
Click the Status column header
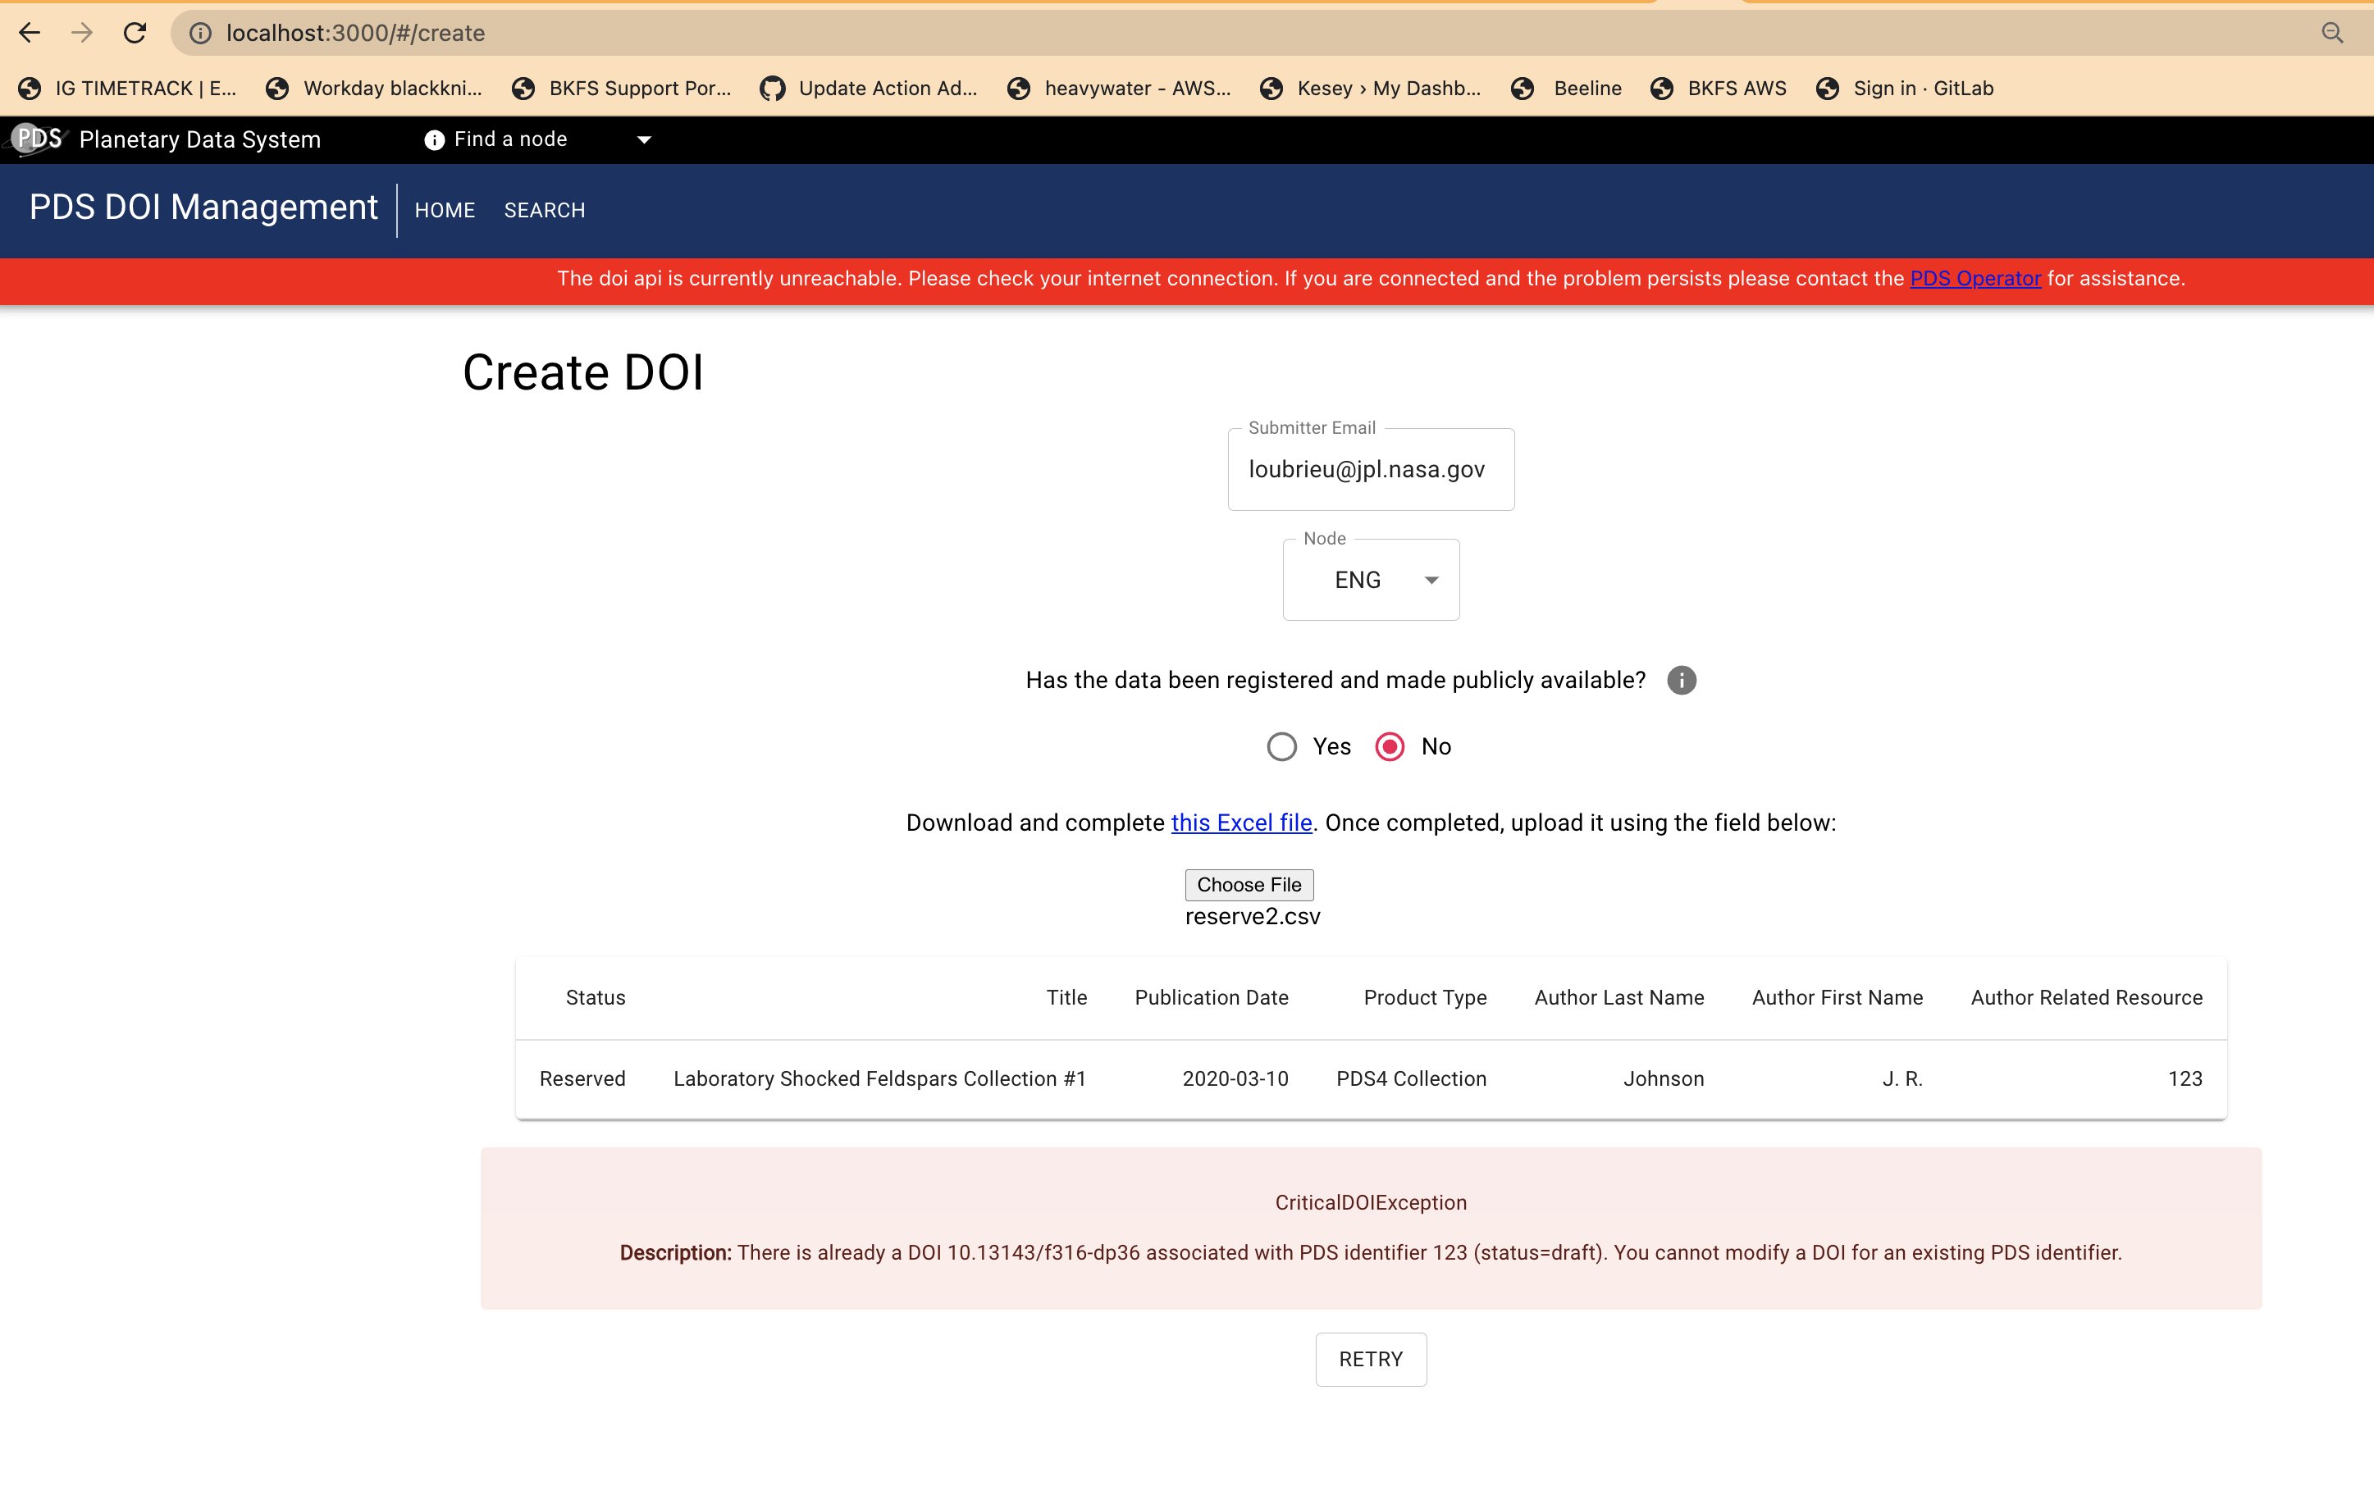596,997
